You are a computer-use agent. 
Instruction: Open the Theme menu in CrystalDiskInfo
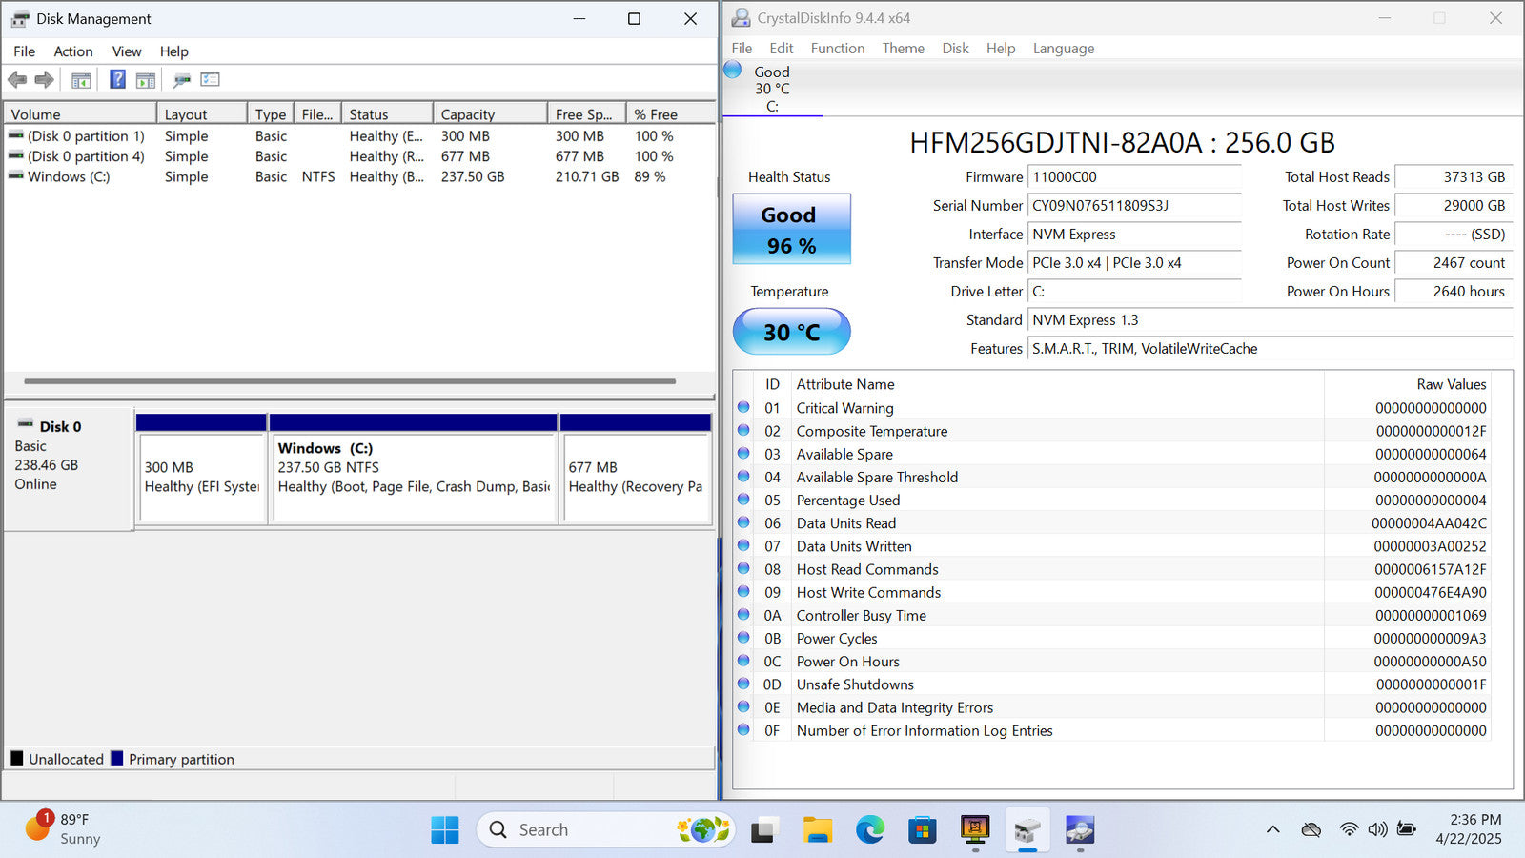[903, 49]
